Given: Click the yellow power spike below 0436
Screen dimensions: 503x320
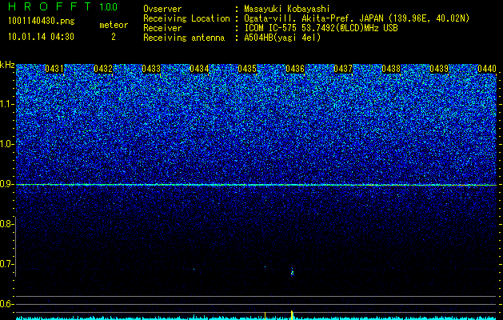Looking at the screenshot, I should [x=292, y=314].
